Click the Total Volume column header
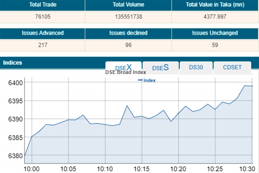The image size is (259, 173). 128,5
